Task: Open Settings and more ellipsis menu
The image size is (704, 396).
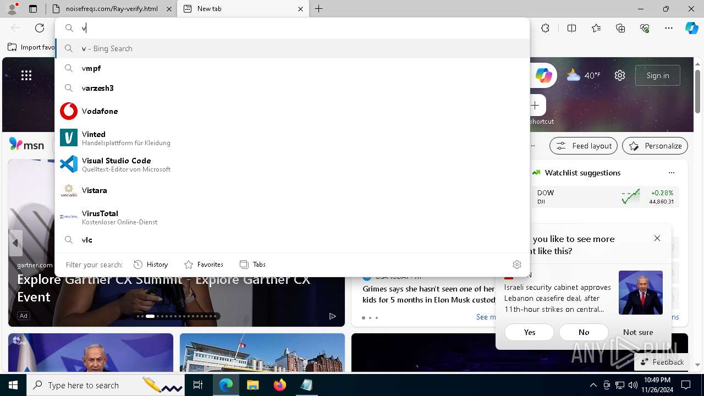Action: click(669, 28)
